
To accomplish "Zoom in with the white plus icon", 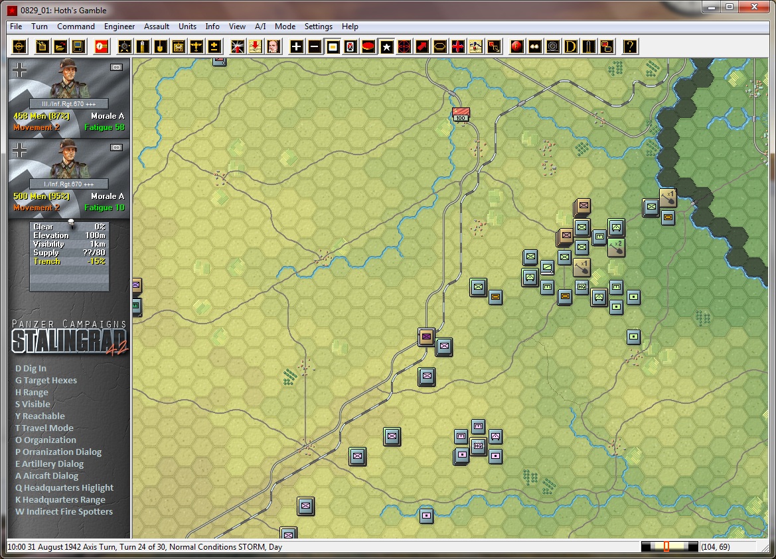I will click(x=297, y=46).
